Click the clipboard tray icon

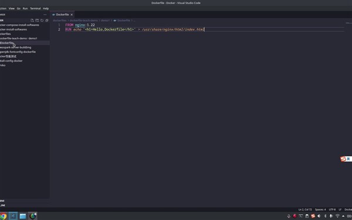coord(307,216)
